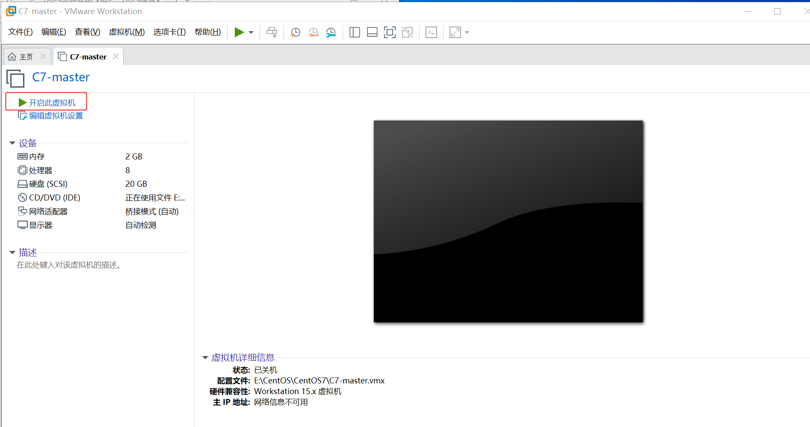The height and width of the screenshot is (427, 810).
Task: Click the 已关机 status text
Action: pos(266,370)
